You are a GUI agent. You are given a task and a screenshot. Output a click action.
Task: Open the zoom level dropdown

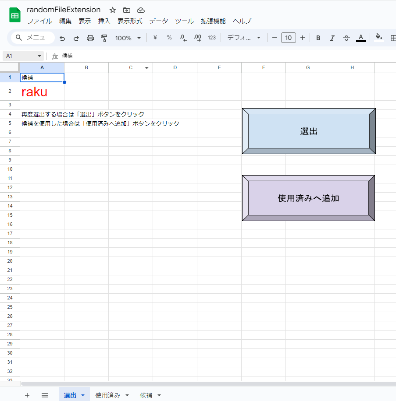(127, 38)
